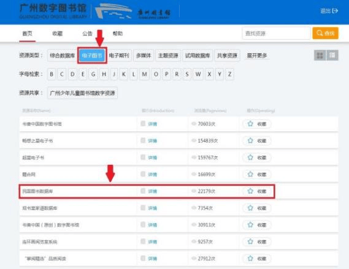Click the 广州数字图书馆 logo
This screenshot has width=349, height=269.
click(x=53, y=11)
